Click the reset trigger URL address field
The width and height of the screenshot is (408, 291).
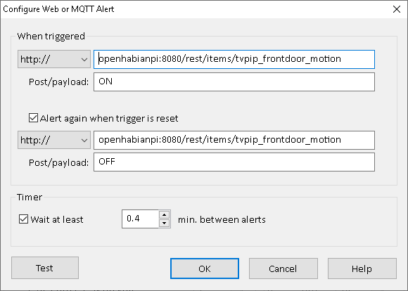234,140
